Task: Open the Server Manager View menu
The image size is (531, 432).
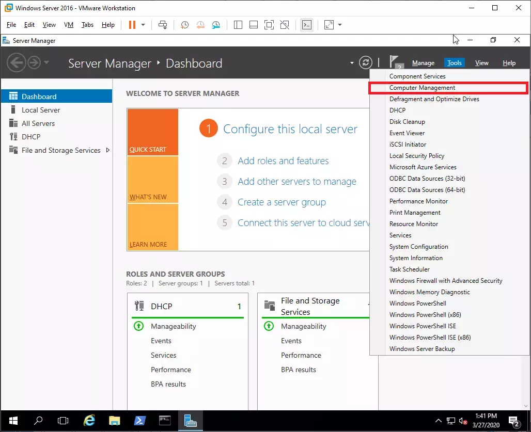Action: (481, 63)
